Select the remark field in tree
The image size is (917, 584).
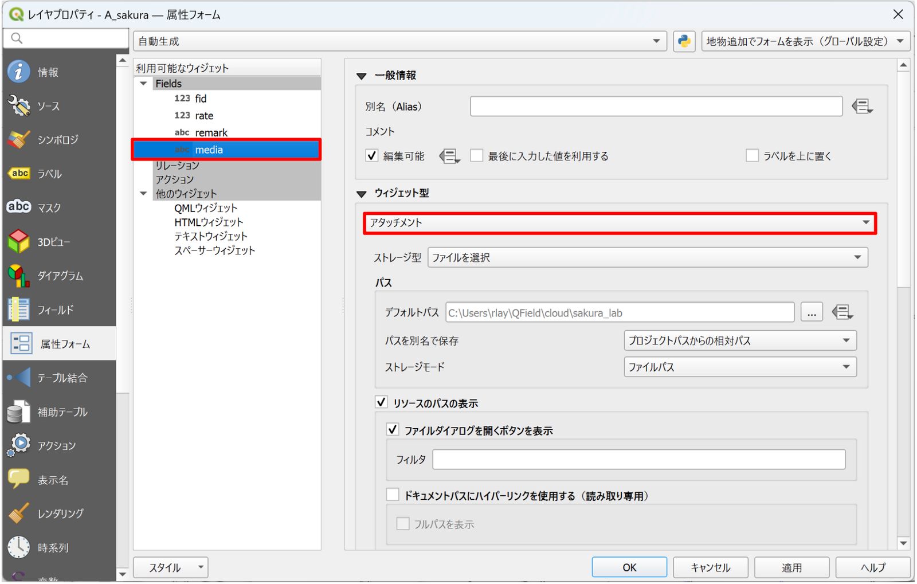(x=211, y=132)
